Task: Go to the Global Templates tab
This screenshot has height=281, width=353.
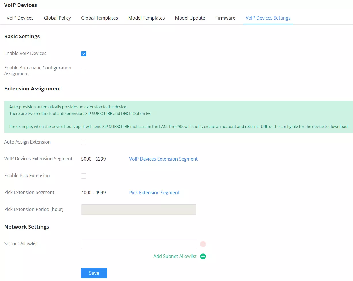Action: click(x=100, y=18)
